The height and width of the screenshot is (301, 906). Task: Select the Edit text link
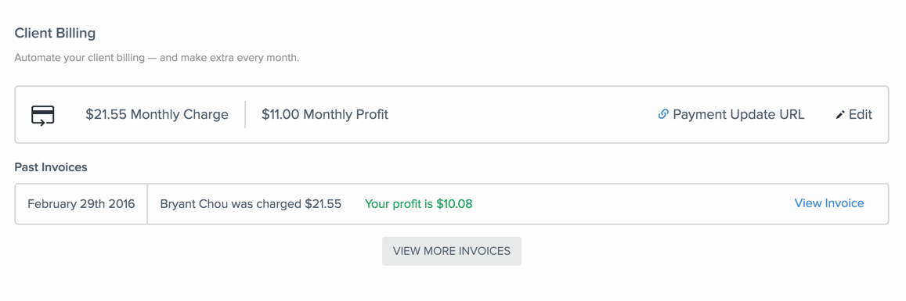(861, 114)
